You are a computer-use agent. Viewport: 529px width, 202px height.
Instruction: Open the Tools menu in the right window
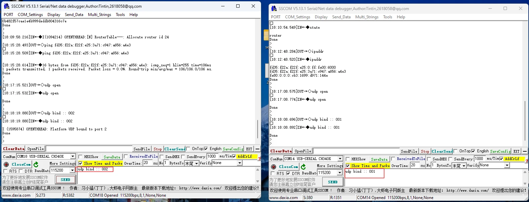(x=387, y=17)
